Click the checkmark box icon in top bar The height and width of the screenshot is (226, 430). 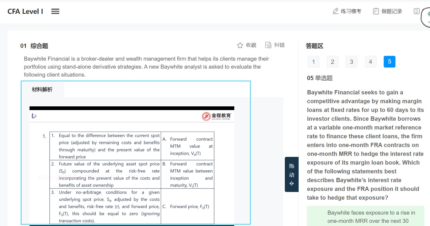(x=417, y=11)
